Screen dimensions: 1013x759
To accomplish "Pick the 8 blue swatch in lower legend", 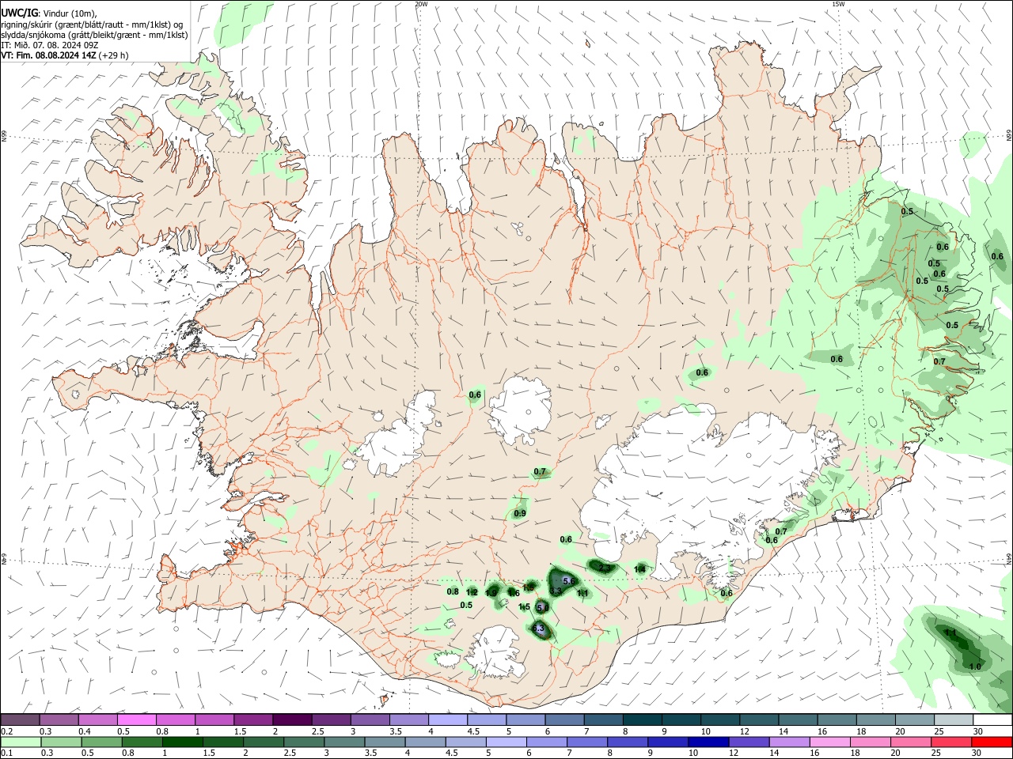I will coord(626,742).
